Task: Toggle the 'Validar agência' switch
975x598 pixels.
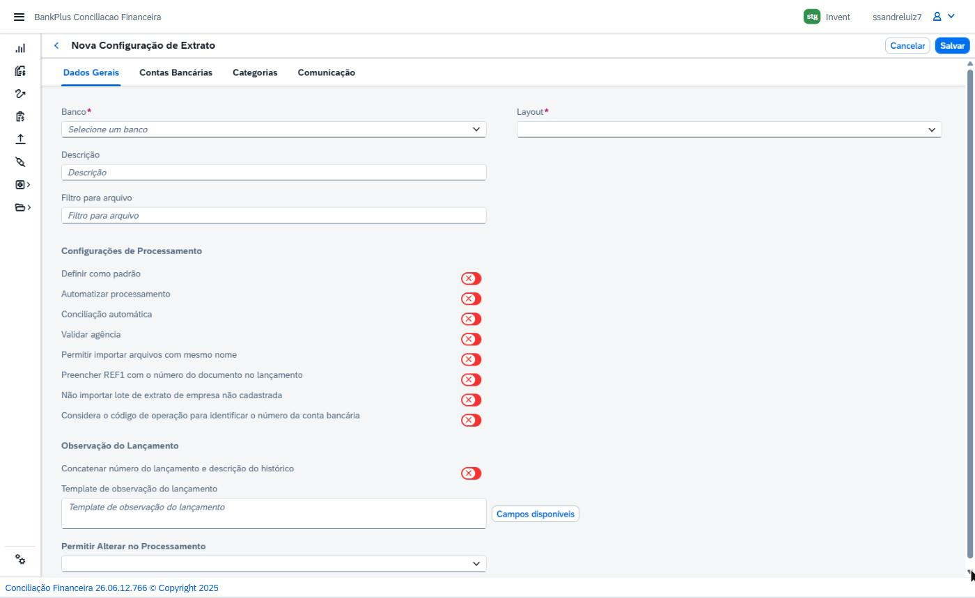Action: pyautogui.click(x=471, y=339)
